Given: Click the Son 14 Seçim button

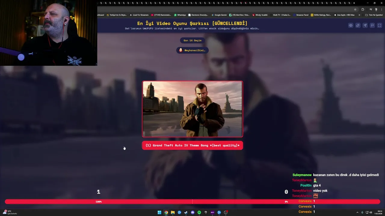Looking at the screenshot, I should click(192, 40).
